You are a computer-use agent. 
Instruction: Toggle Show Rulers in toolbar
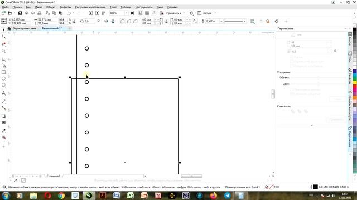click(x=141, y=13)
